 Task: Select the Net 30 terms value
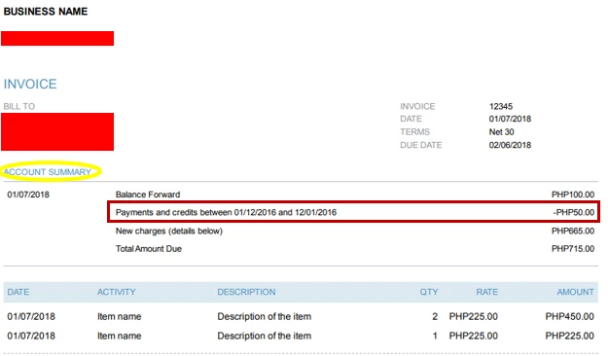click(501, 132)
